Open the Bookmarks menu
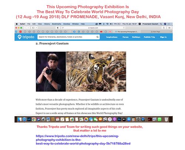185x150 pixels. point(57,24)
